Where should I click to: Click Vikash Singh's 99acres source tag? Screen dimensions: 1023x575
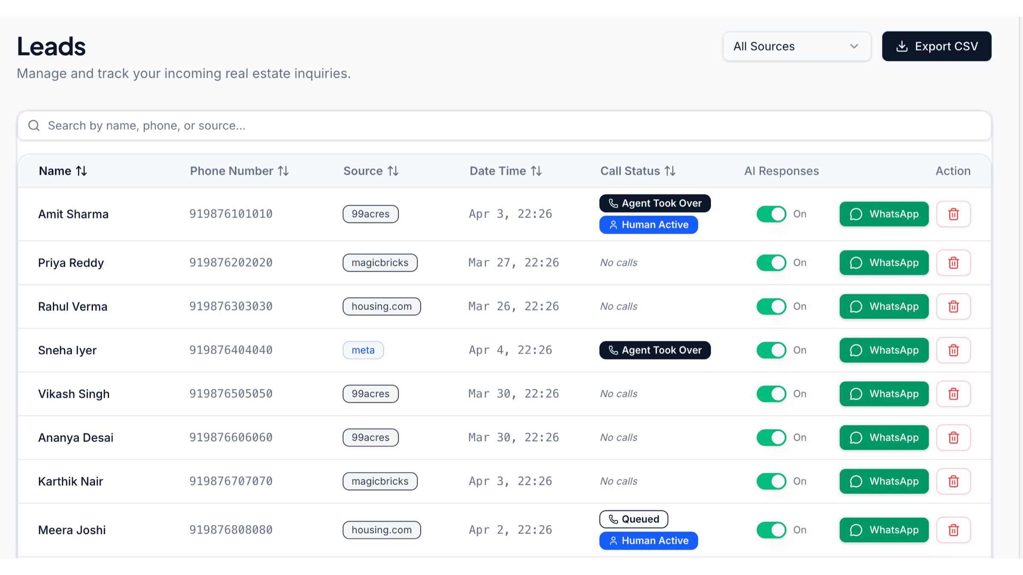click(x=370, y=394)
